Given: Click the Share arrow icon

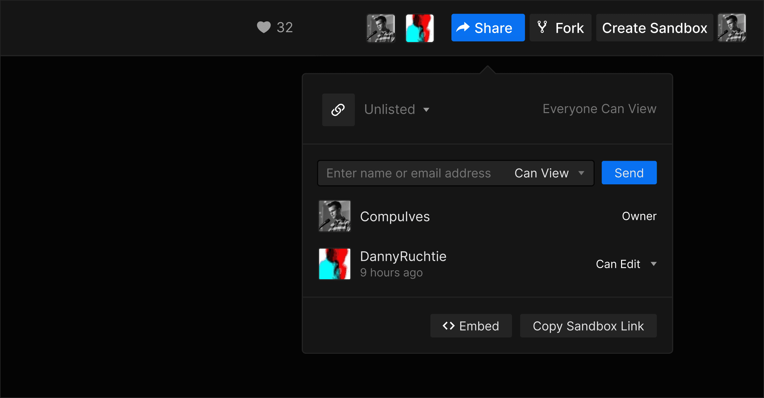Looking at the screenshot, I should (x=463, y=28).
